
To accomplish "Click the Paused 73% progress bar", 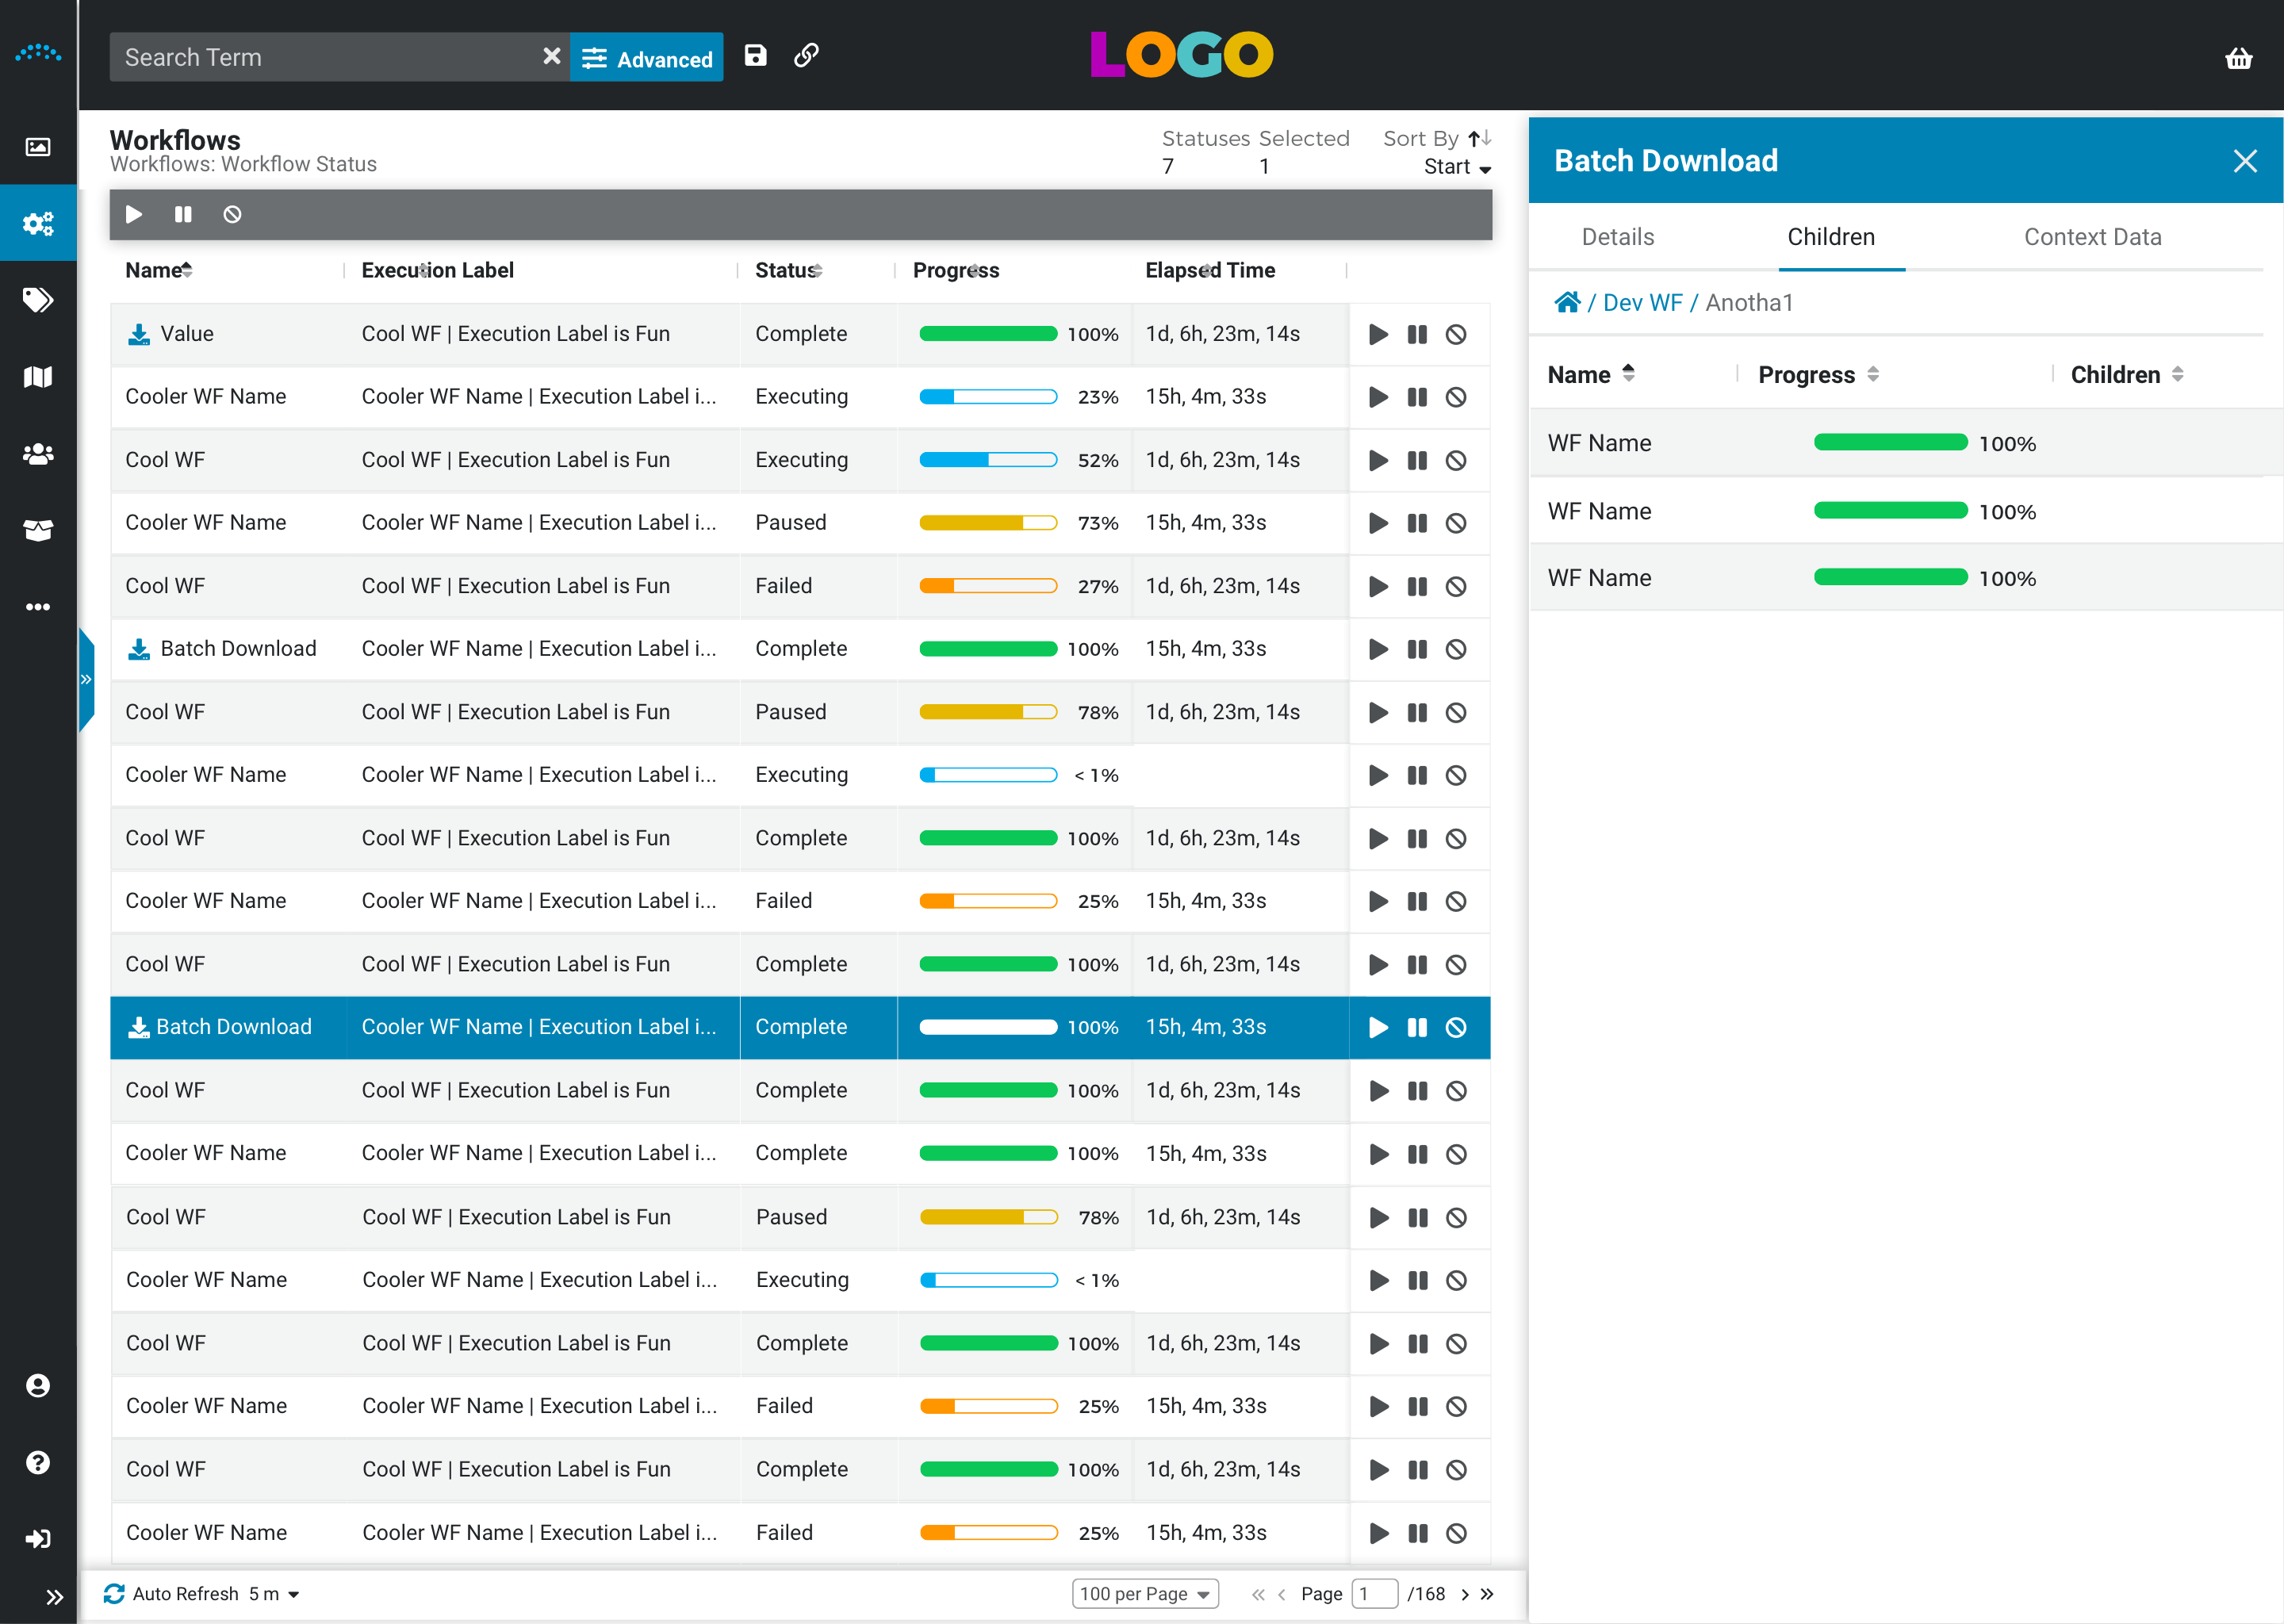I will point(988,523).
